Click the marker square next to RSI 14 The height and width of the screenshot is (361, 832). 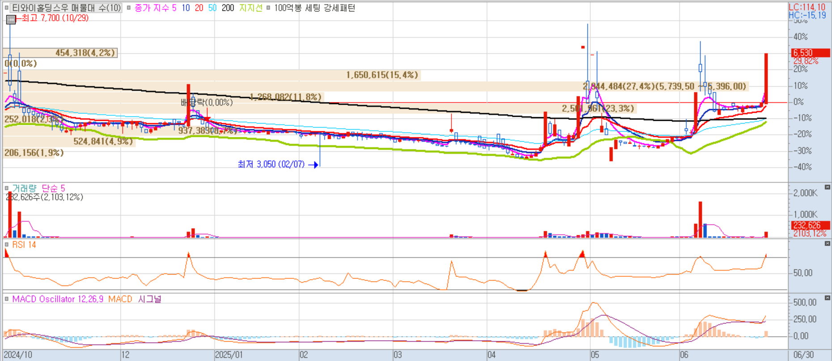7,244
